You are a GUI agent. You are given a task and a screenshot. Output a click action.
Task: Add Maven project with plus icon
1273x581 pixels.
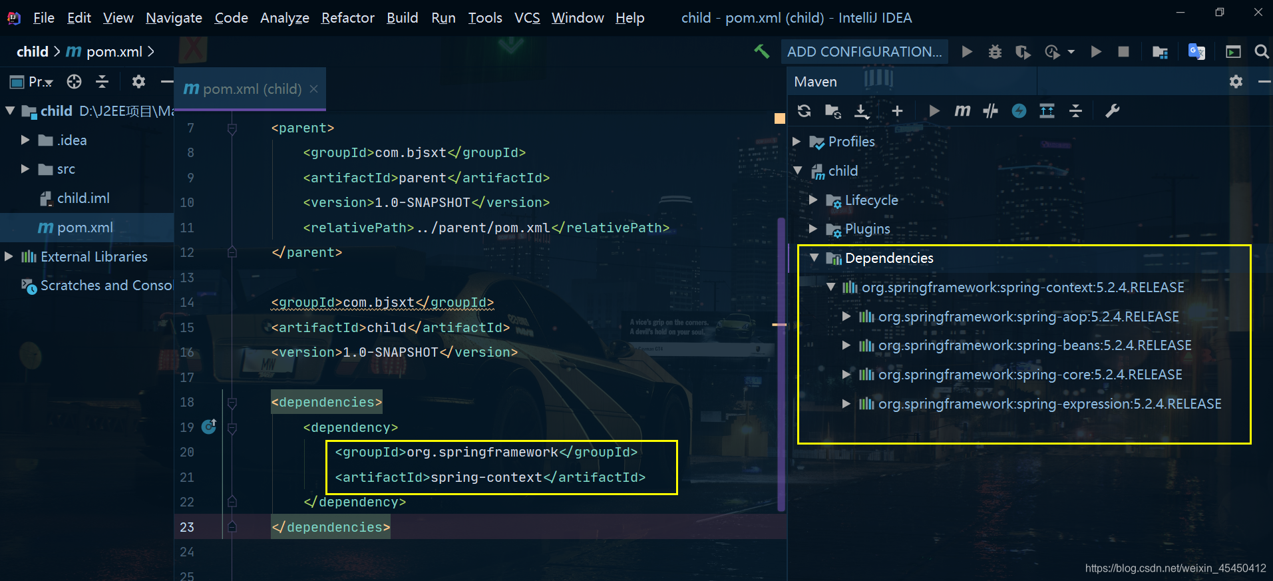pyautogui.click(x=897, y=110)
